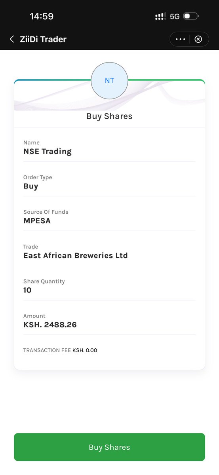Tap the TRANSACTION FEE KSH. 0.00 line
Viewport: 219px width, 475px height.
point(60,350)
